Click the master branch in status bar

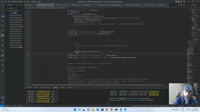(x=7, y=106)
